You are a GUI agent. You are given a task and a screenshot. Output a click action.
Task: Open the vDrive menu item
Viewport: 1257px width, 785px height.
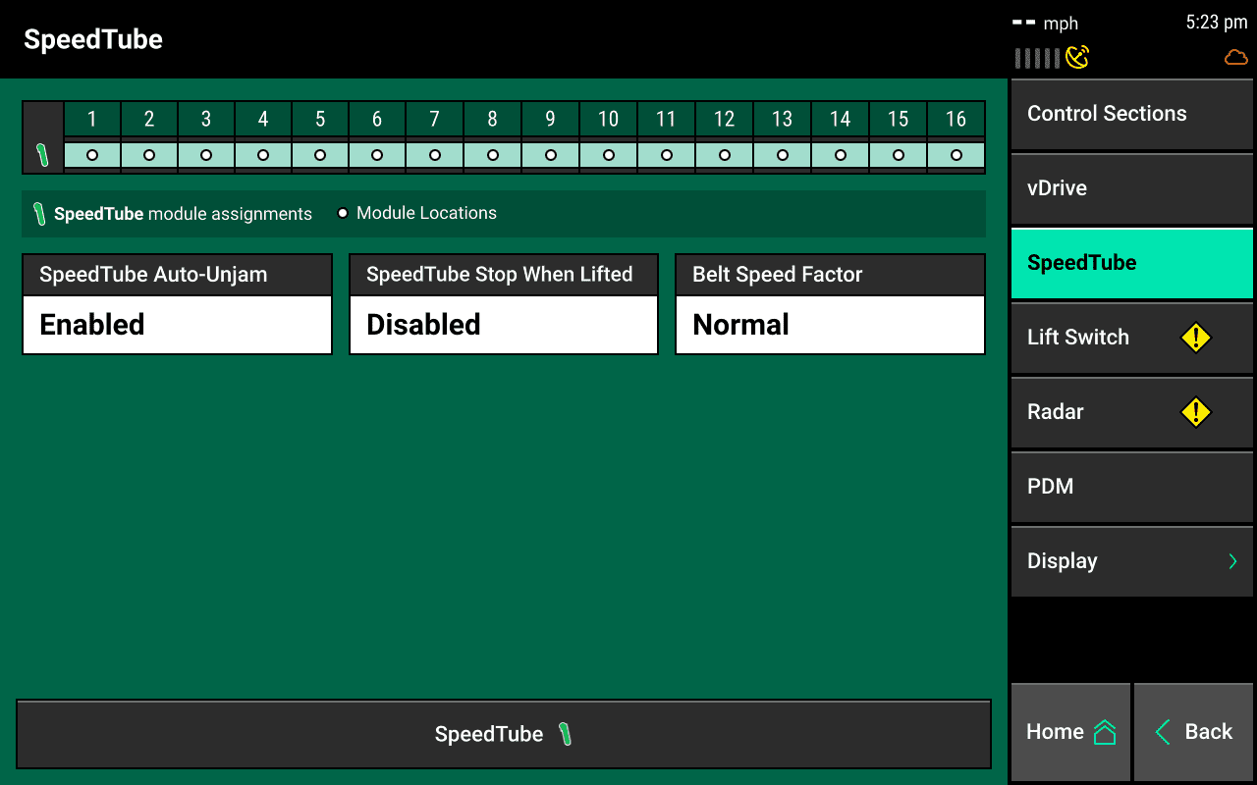click(x=1132, y=188)
